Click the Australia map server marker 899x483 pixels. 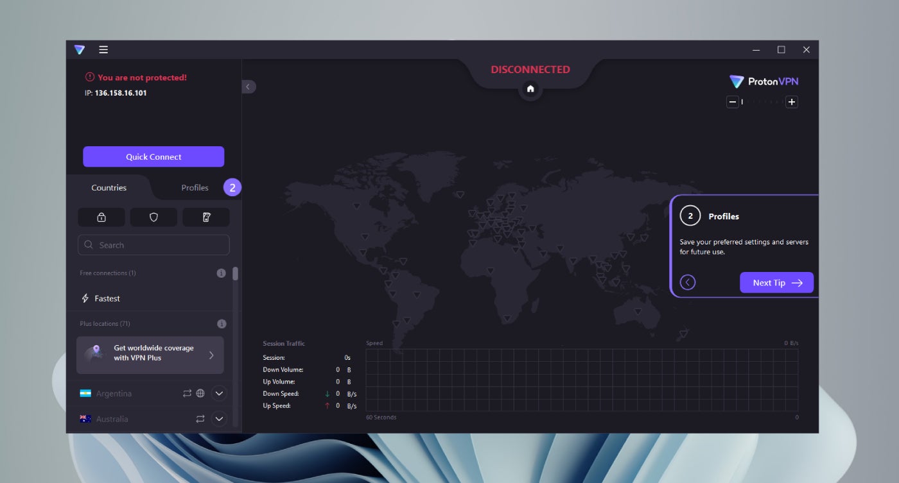click(x=638, y=311)
